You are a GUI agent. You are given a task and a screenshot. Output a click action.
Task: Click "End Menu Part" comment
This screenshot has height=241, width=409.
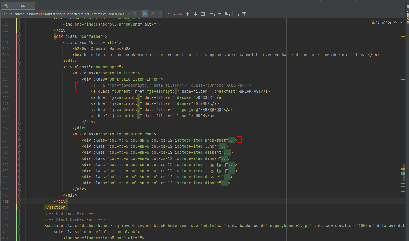(70, 214)
